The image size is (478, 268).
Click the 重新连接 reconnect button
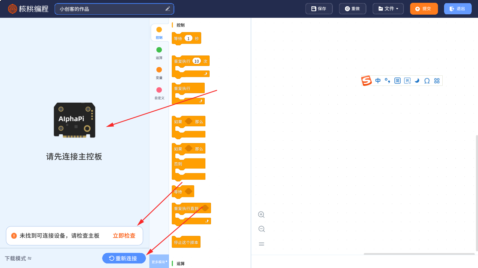[x=124, y=258]
